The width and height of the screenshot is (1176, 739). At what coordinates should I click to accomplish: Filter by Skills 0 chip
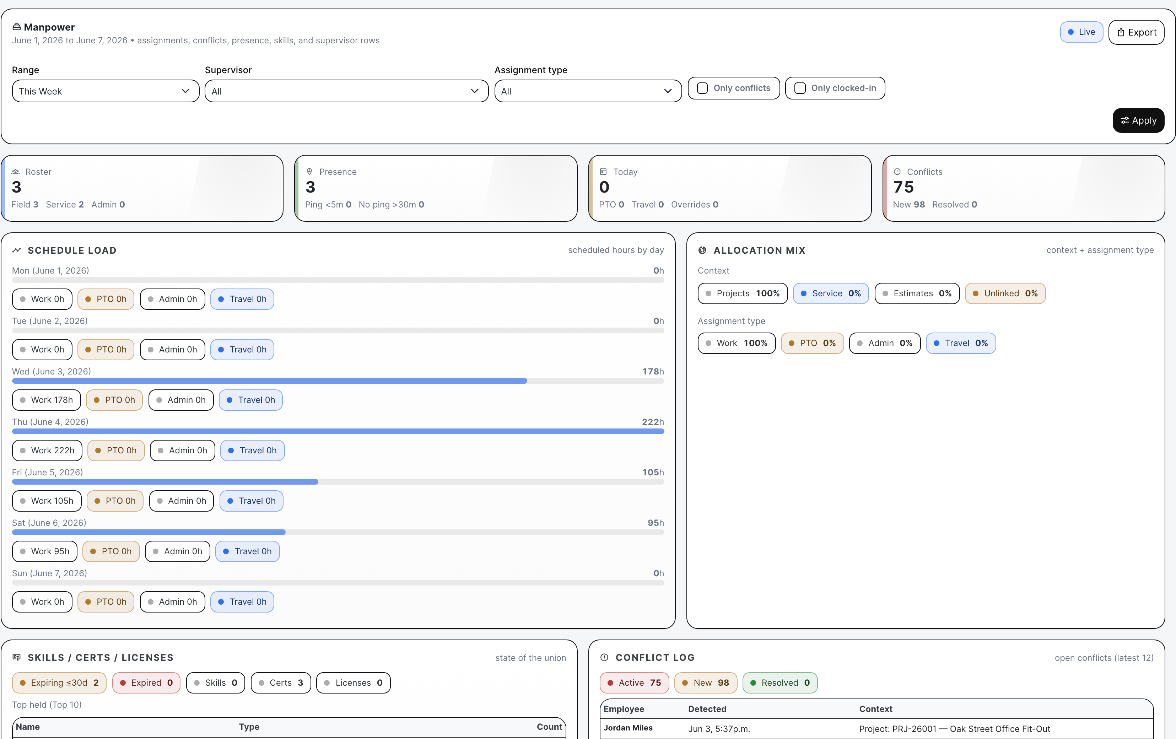[215, 683]
